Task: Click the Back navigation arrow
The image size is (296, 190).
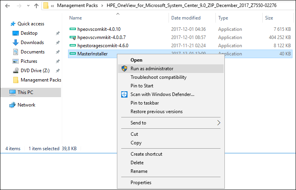Action: coord(7,6)
